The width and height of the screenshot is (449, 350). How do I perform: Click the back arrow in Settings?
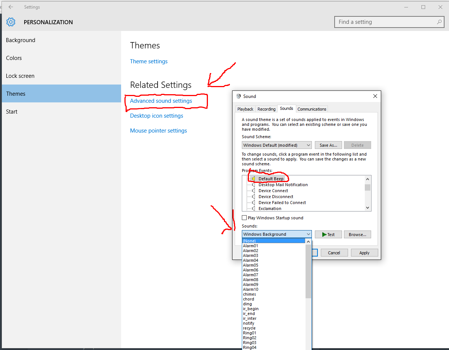[11, 7]
